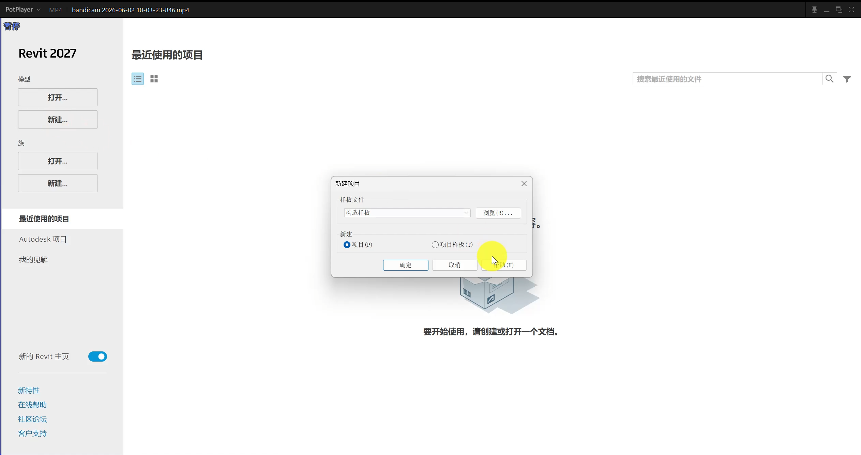Switch to list view of recent projects
861x455 pixels.
(x=138, y=79)
